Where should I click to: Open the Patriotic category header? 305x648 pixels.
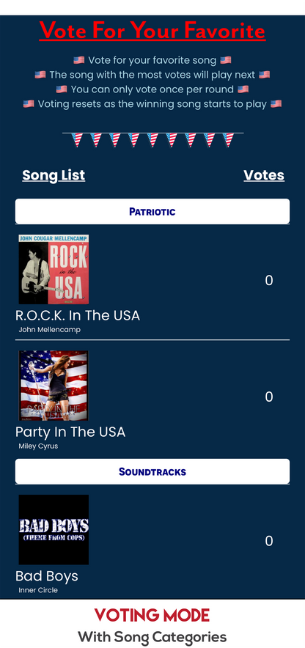[x=152, y=211]
